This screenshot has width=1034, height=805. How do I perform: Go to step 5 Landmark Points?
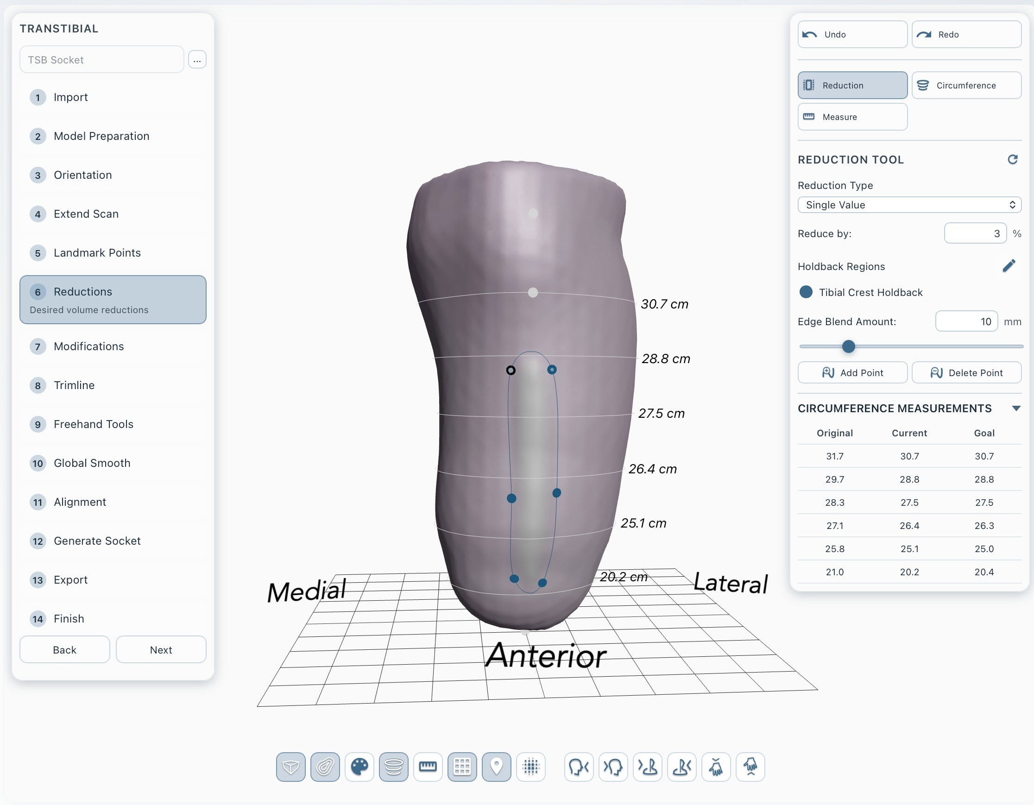(x=113, y=253)
